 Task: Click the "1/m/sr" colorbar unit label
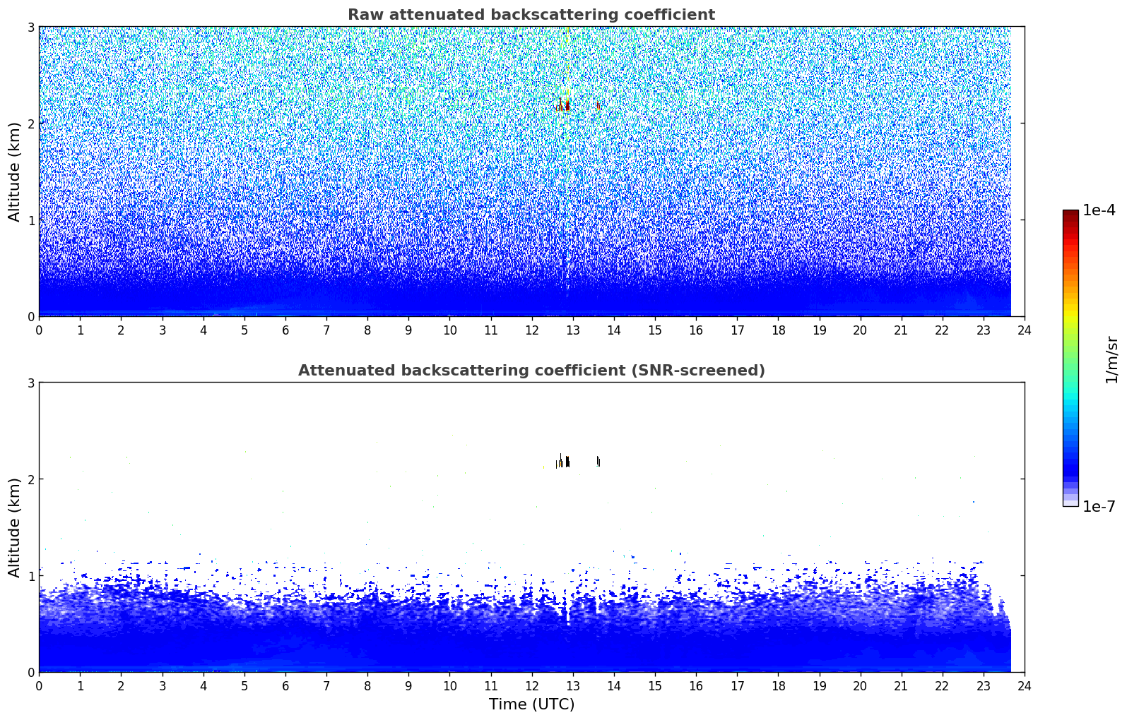[x=1111, y=359]
